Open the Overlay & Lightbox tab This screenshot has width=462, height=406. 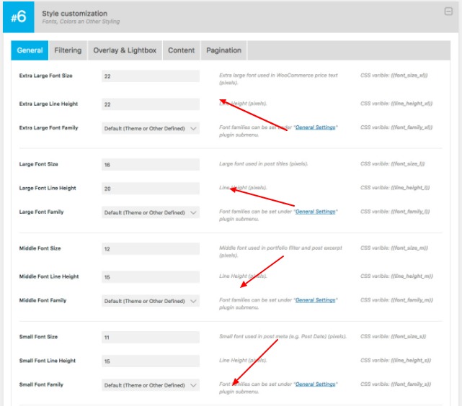point(125,50)
